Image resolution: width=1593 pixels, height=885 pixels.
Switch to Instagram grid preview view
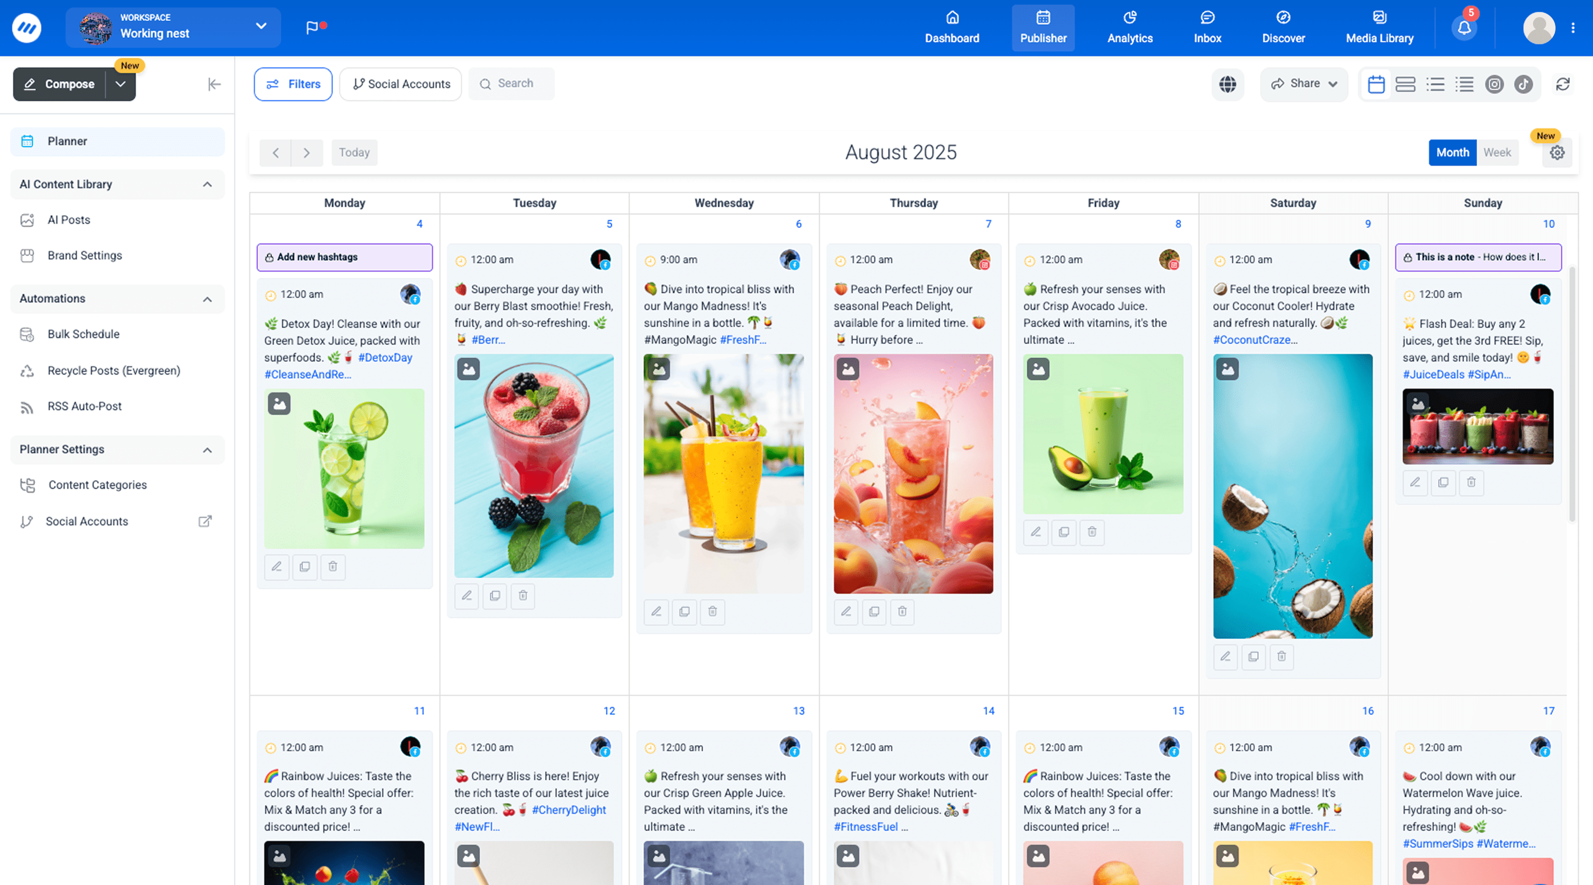click(1495, 84)
